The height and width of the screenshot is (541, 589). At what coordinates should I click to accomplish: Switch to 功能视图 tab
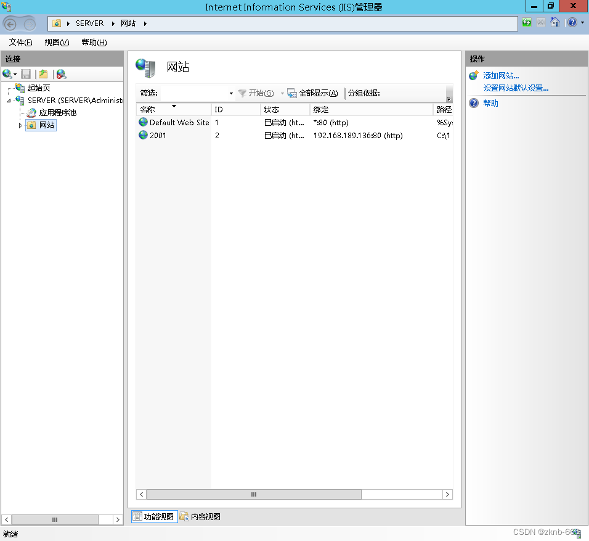(x=155, y=516)
